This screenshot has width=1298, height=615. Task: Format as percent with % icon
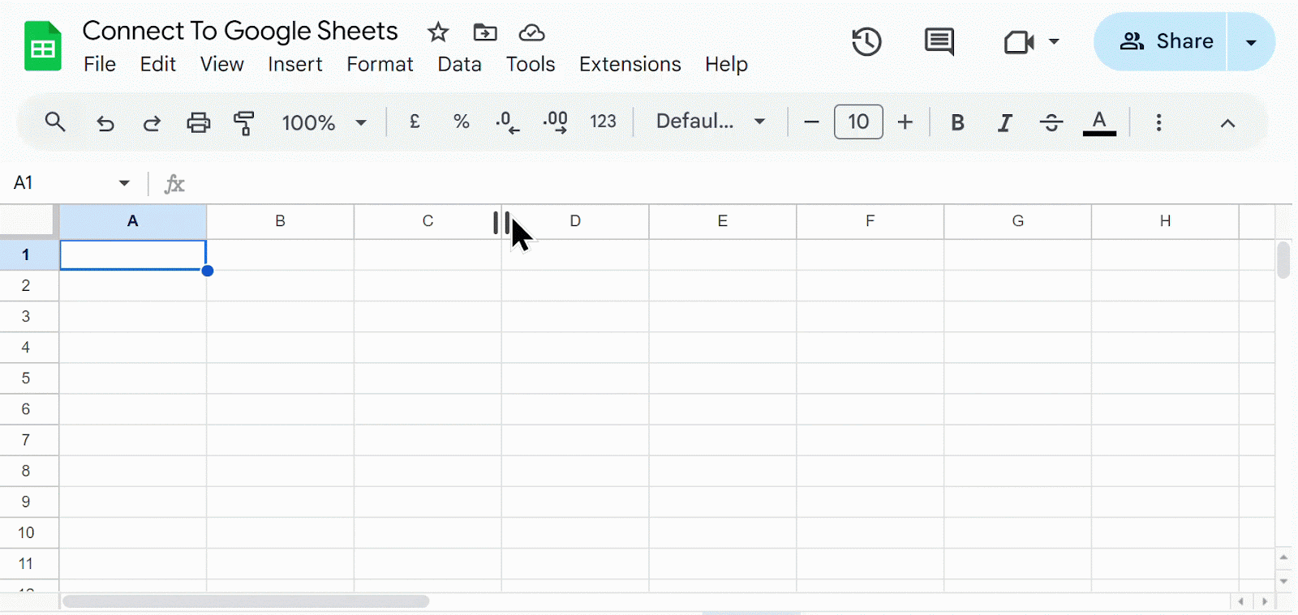(462, 122)
